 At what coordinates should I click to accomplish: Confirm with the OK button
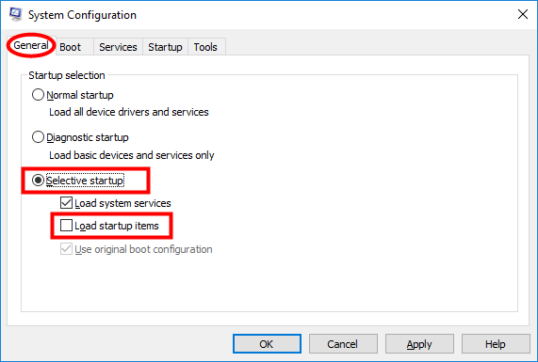pyautogui.click(x=267, y=344)
